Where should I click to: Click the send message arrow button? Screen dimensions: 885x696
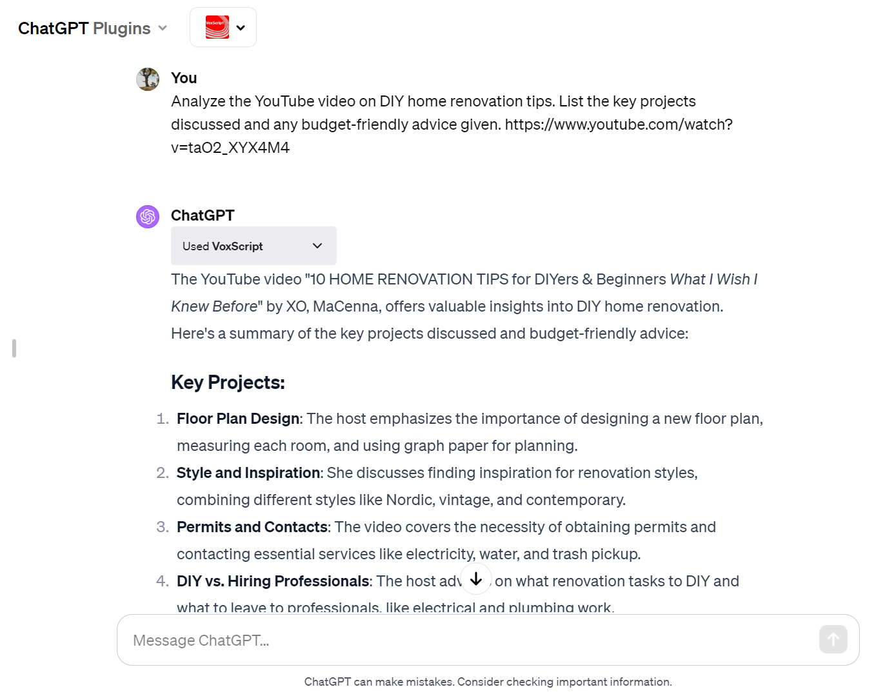[x=833, y=639]
